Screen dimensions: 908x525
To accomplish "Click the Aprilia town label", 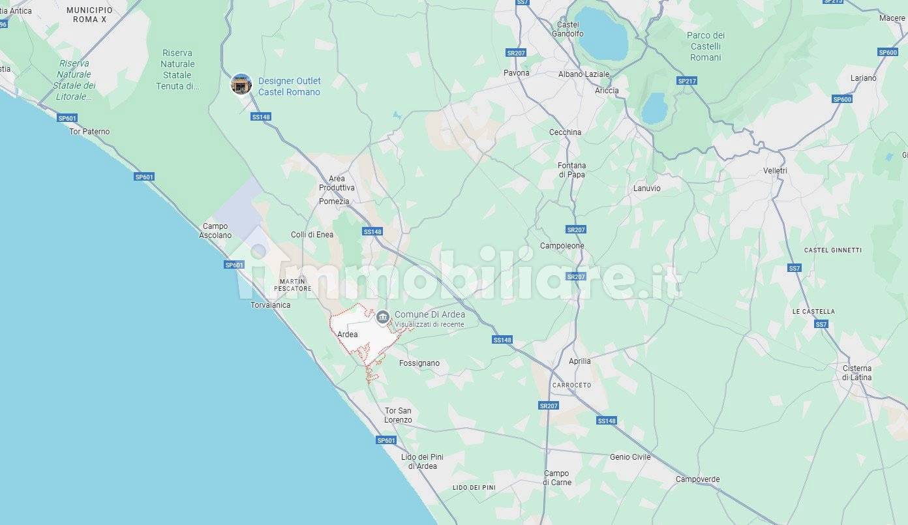I will pyautogui.click(x=580, y=361).
